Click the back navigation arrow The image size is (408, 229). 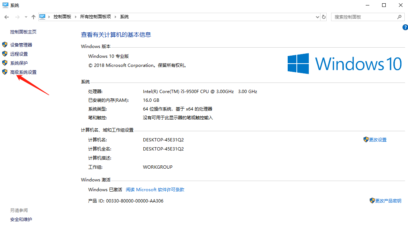click(x=7, y=17)
